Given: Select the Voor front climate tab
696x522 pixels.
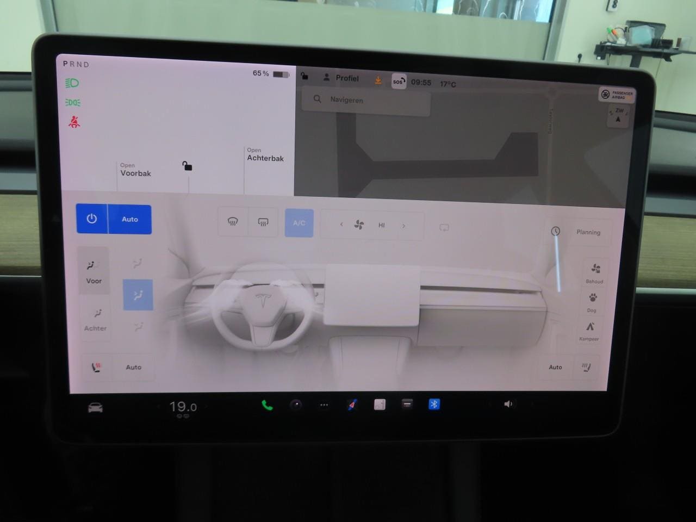Looking at the screenshot, I should (x=94, y=271).
